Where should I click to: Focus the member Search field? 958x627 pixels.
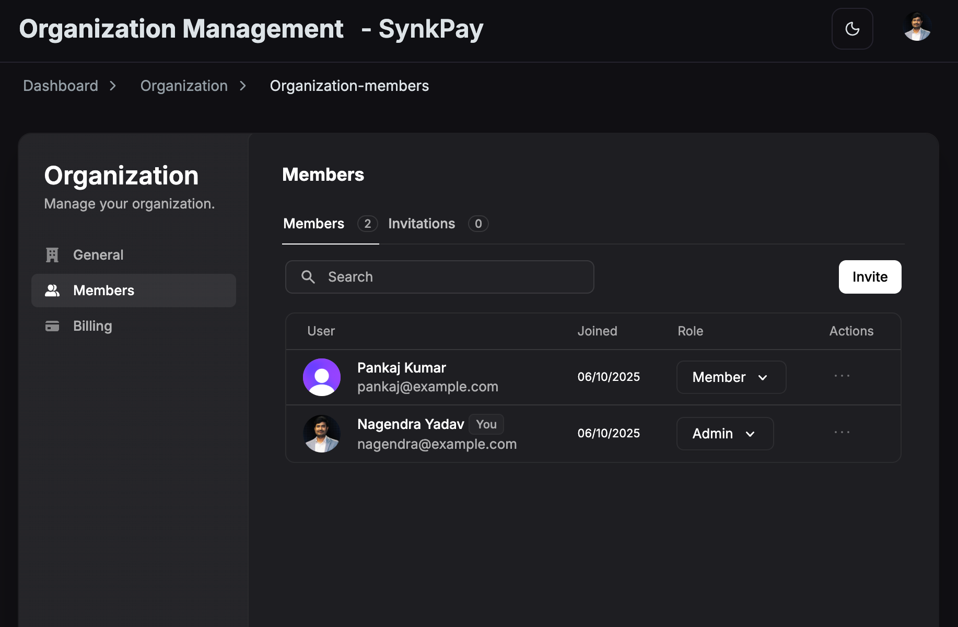[x=449, y=277]
